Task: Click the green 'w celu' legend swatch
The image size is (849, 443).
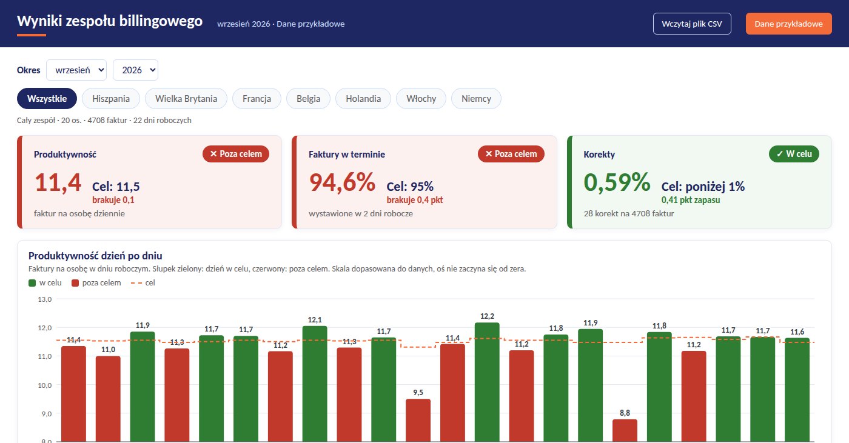Action: 32,283
